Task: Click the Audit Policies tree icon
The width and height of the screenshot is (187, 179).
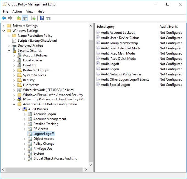Action: tap(25, 109)
